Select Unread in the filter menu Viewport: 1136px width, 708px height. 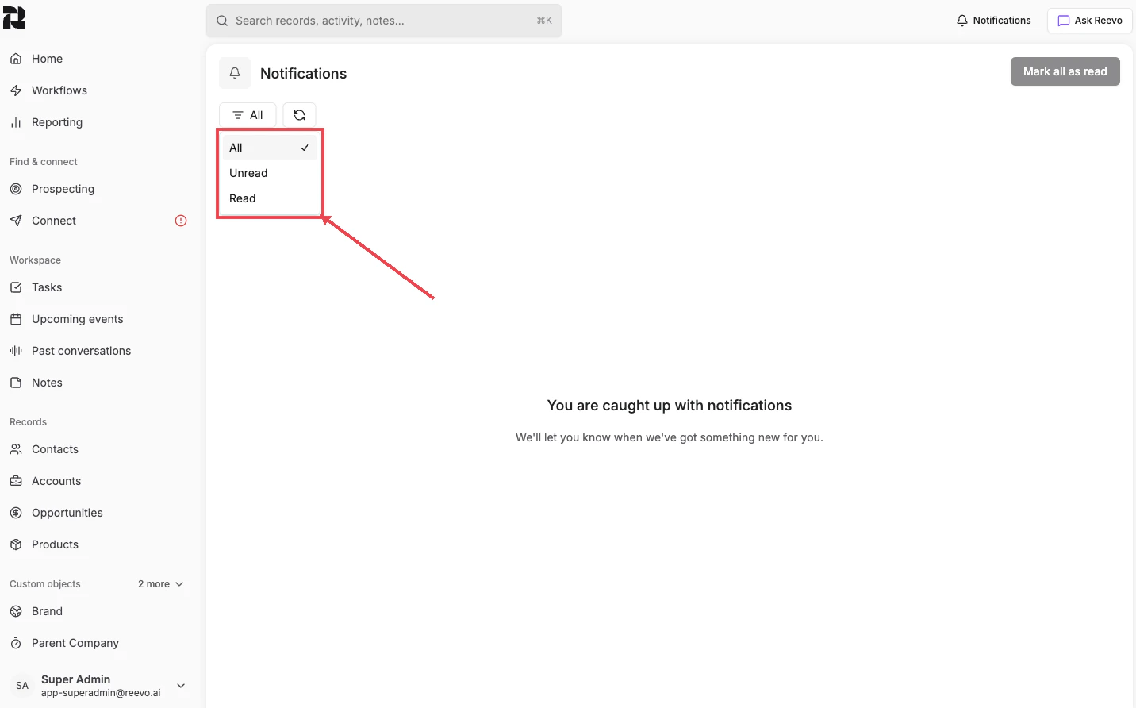coord(270,173)
